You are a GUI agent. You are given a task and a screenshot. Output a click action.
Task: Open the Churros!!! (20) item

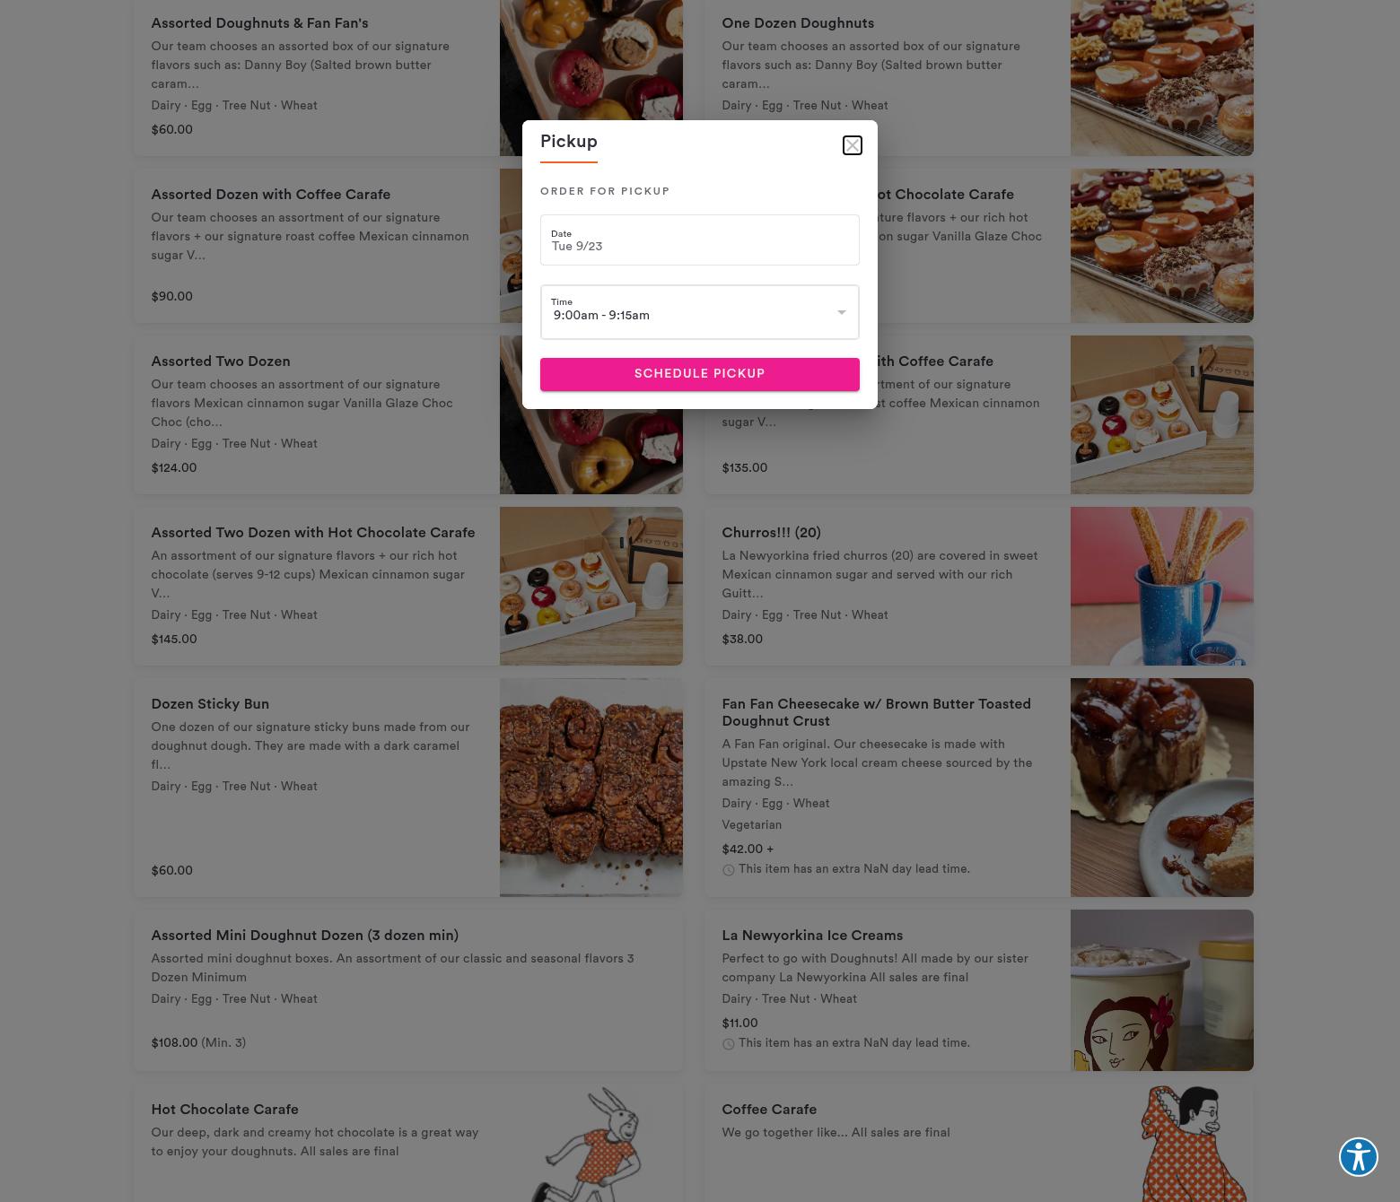[771, 533]
